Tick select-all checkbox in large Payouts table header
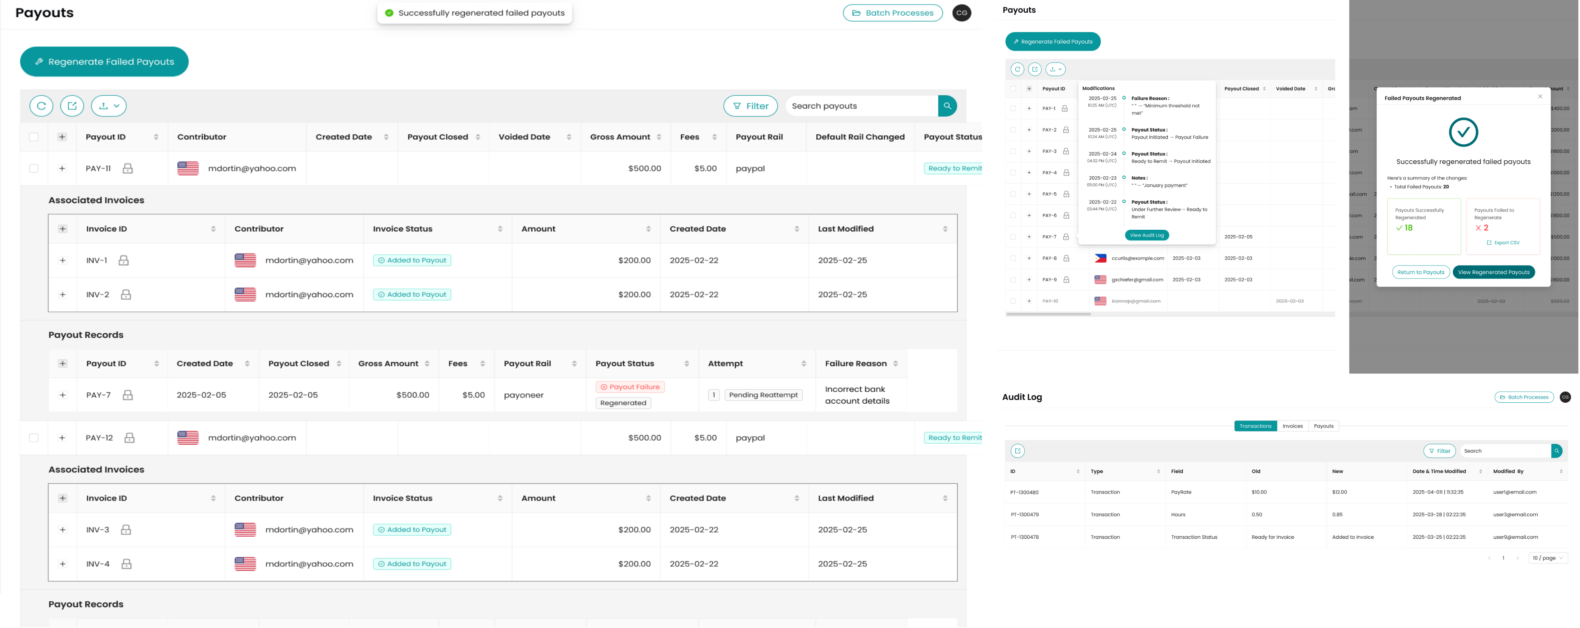This screenshot has width=1580, height=628. click(34, 137)
